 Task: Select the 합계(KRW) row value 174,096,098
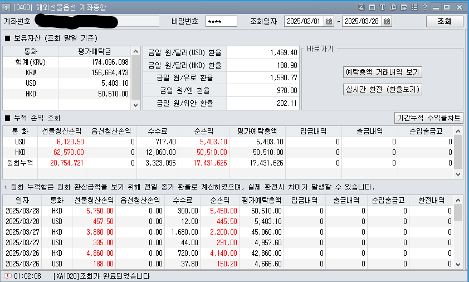(110, 62)
